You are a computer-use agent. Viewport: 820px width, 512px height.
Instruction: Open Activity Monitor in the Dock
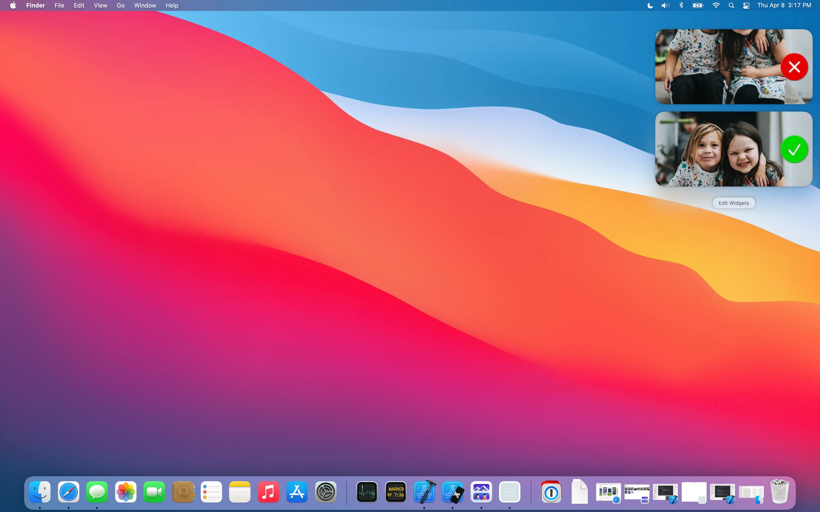point(367,492)
